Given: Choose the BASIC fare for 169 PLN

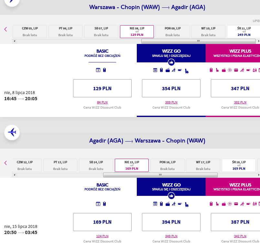Looking at the screenshot, I should 102,222.
